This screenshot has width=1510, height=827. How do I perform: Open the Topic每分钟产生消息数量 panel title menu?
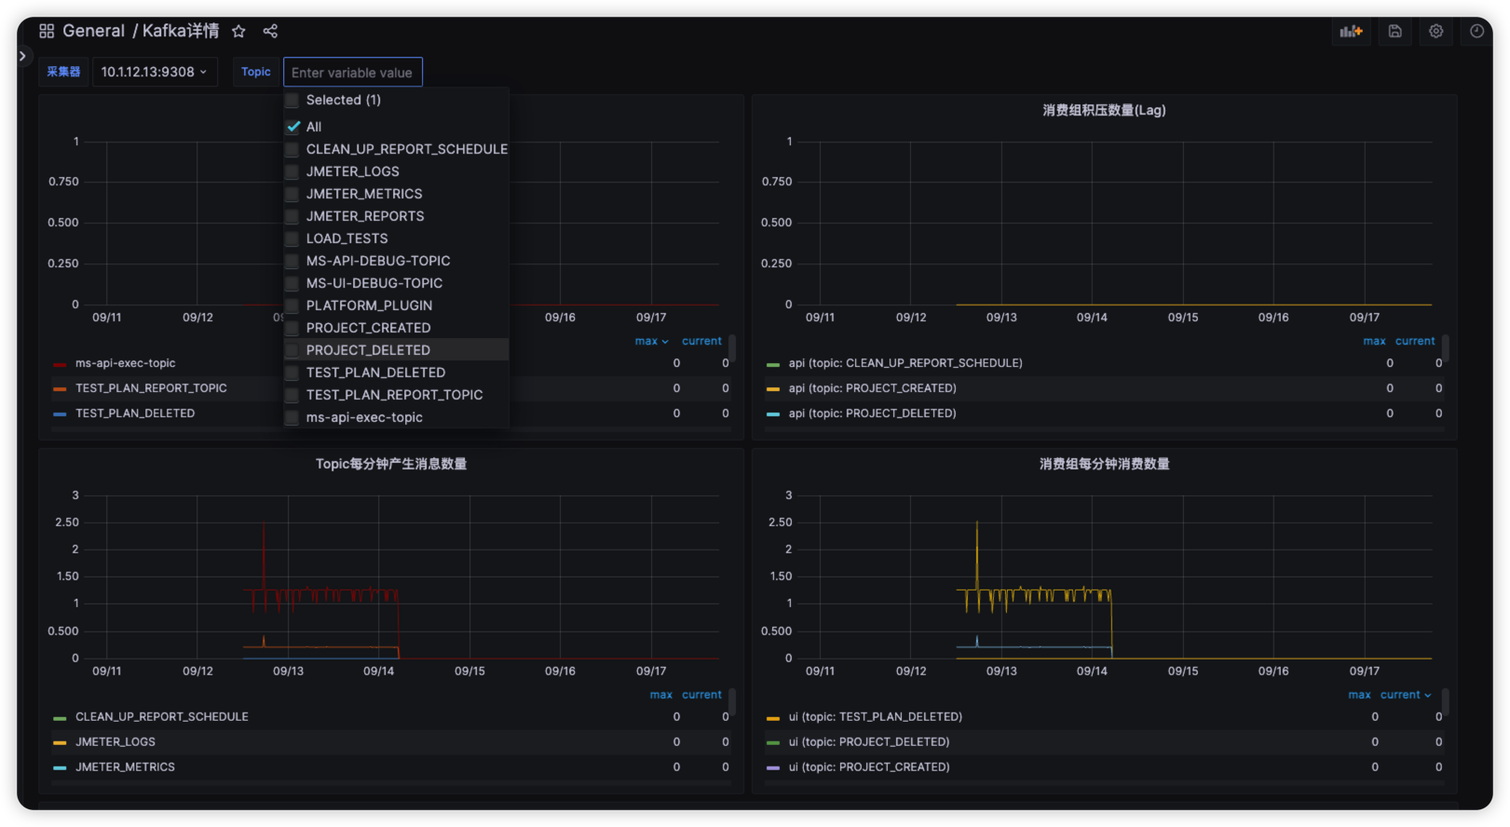[x=391, y=464]
